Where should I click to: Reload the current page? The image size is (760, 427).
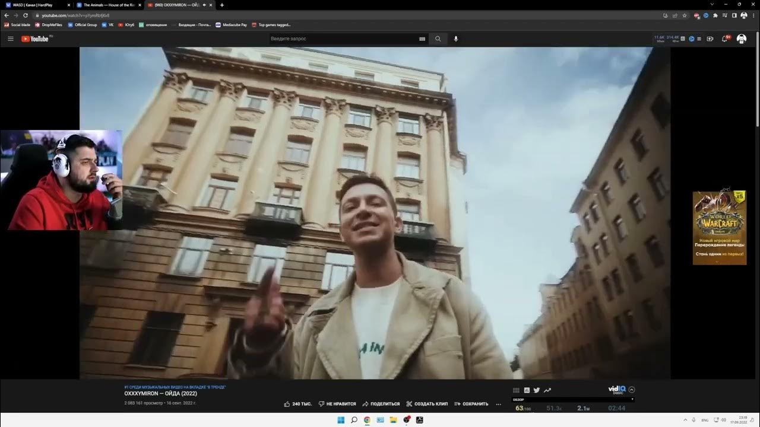pyautogui.click(x=26, y=15)
